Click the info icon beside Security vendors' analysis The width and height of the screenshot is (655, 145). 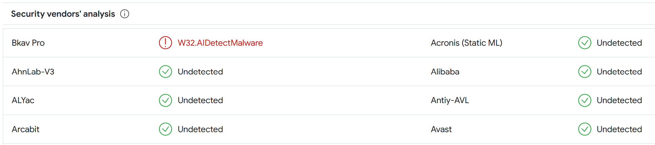tap(125, 14)
